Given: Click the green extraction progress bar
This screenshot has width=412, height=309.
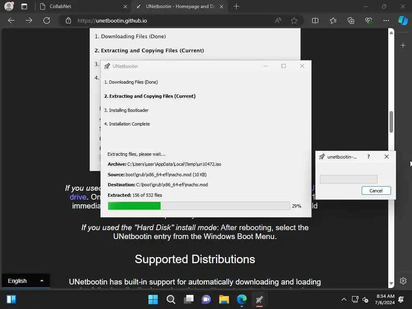Looking at the screenshot, I should [199, 206].
